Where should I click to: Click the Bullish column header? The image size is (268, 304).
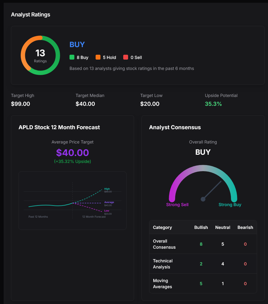(201, 227)
